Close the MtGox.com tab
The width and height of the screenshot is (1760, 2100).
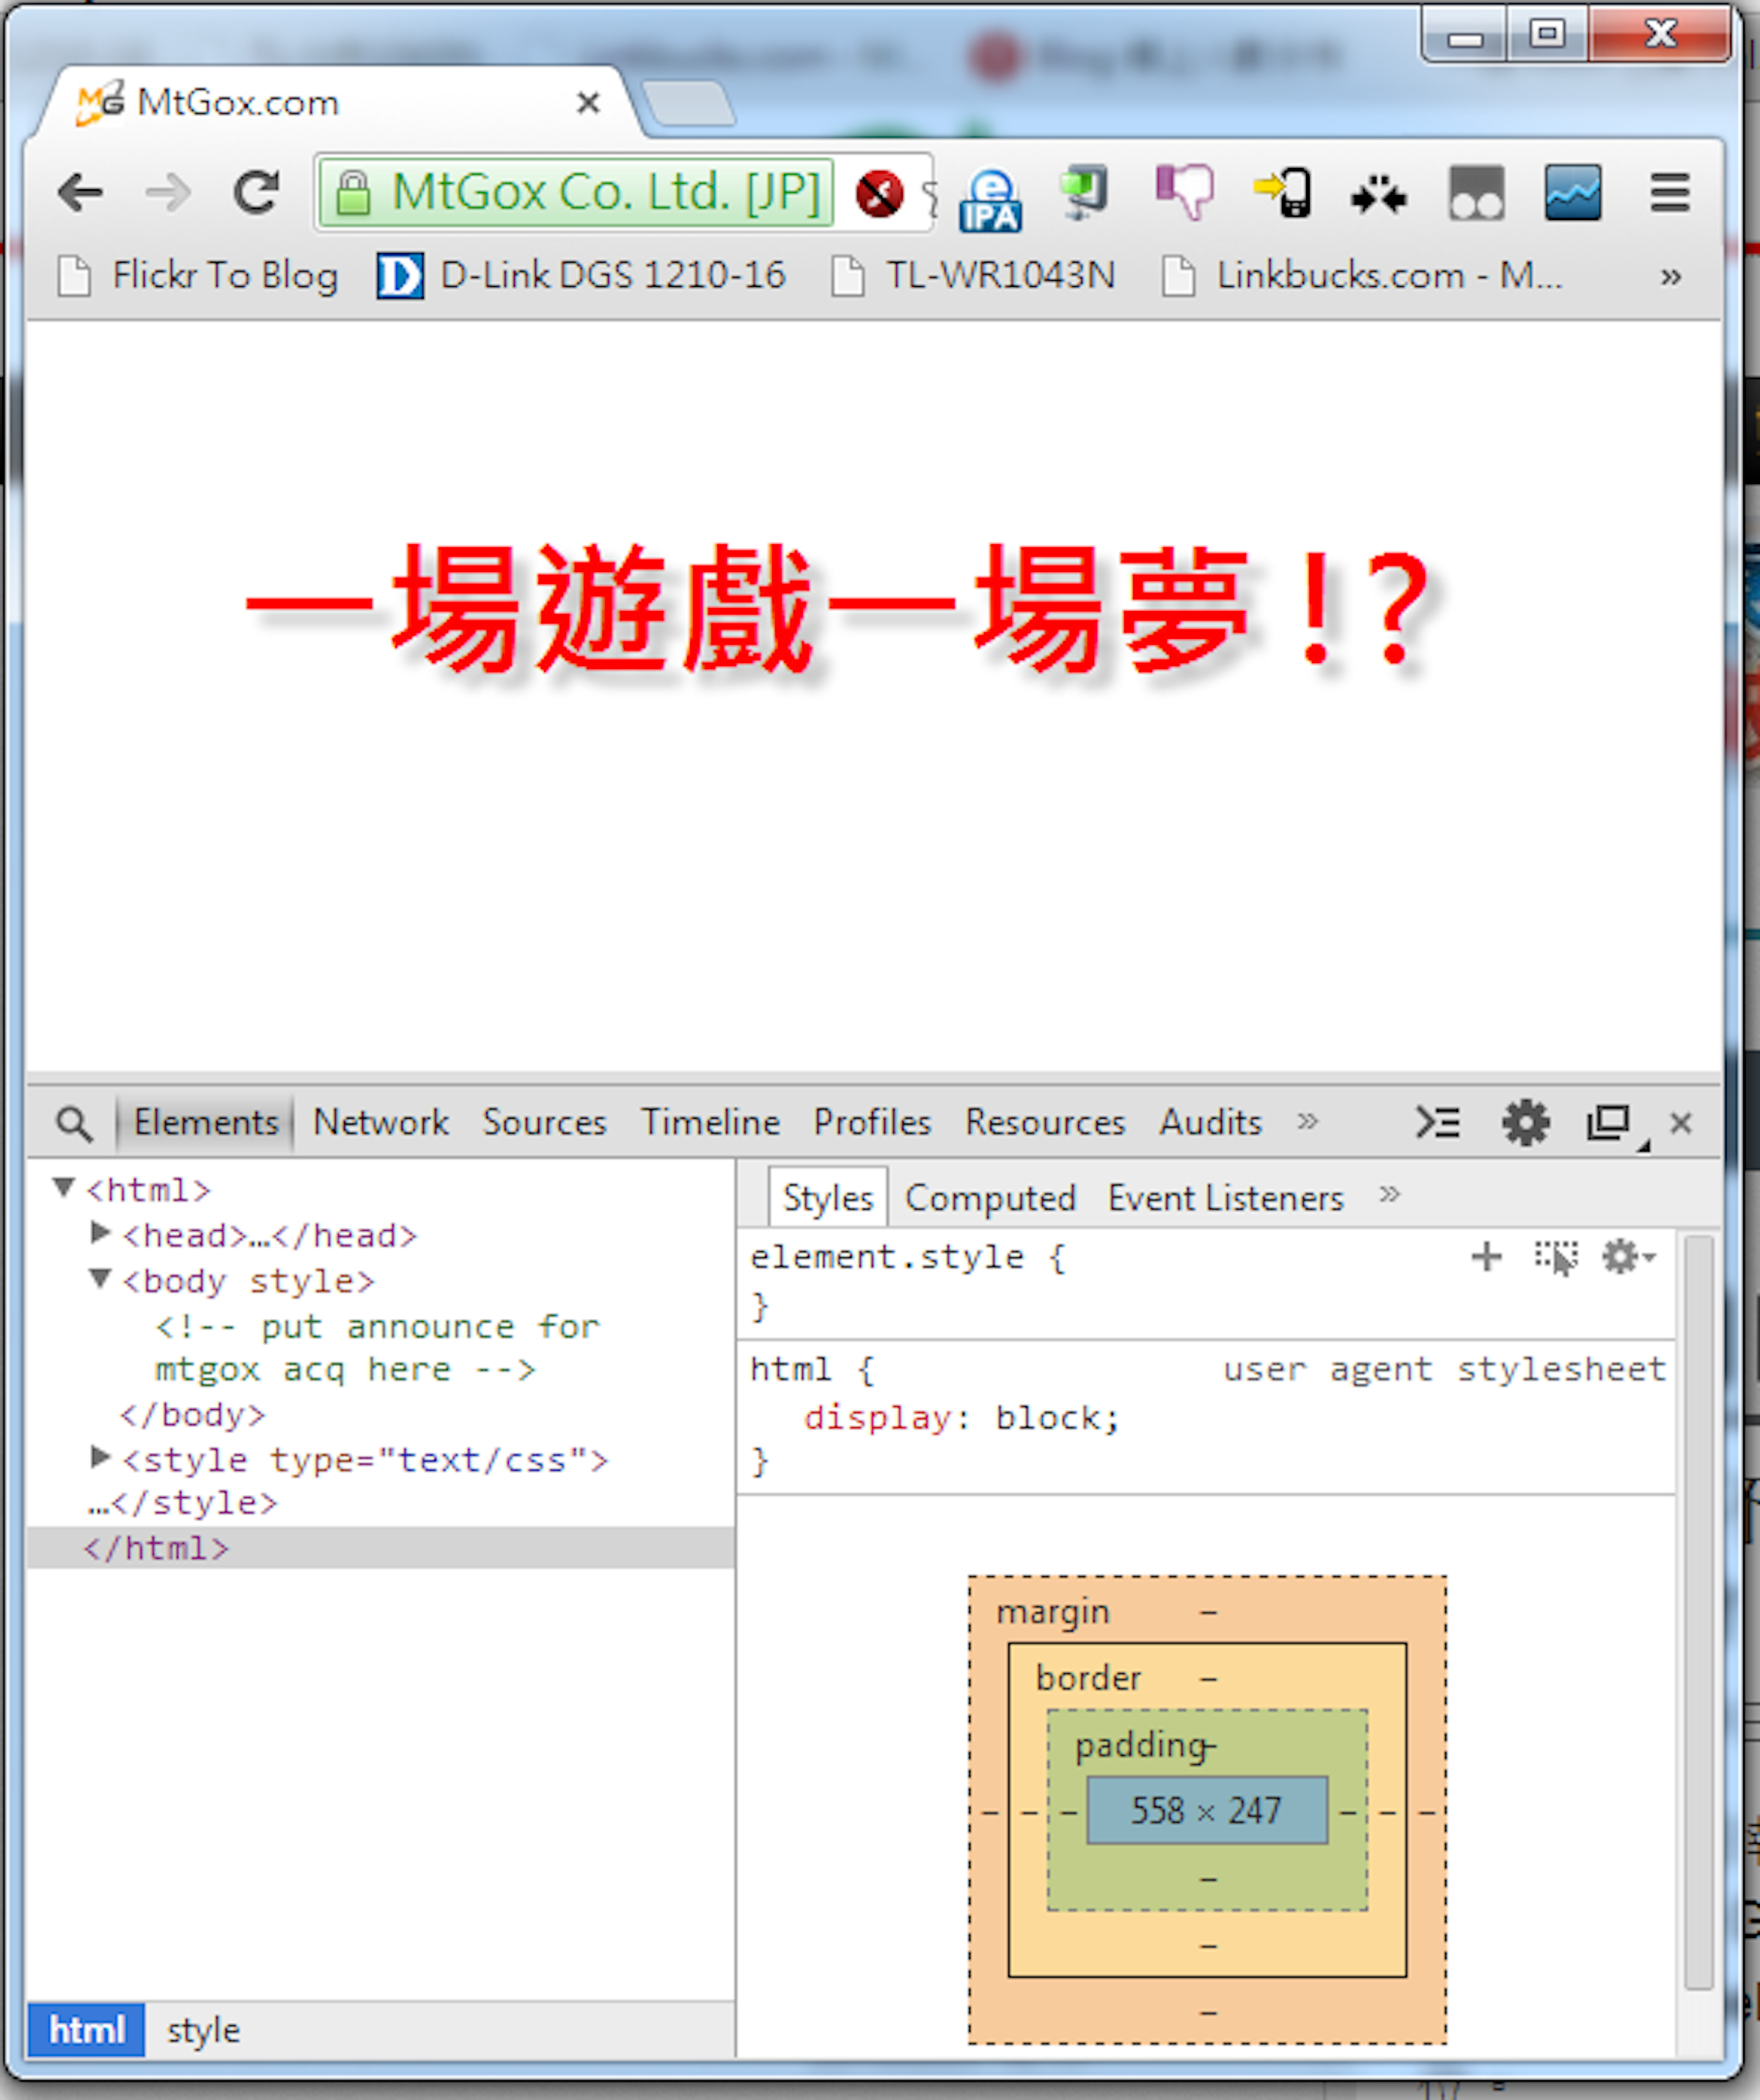[x=589, y=102]
